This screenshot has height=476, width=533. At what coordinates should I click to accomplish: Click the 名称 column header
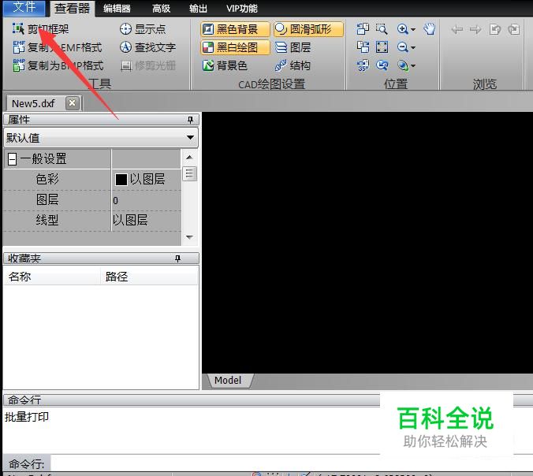(x=52, y=277)
